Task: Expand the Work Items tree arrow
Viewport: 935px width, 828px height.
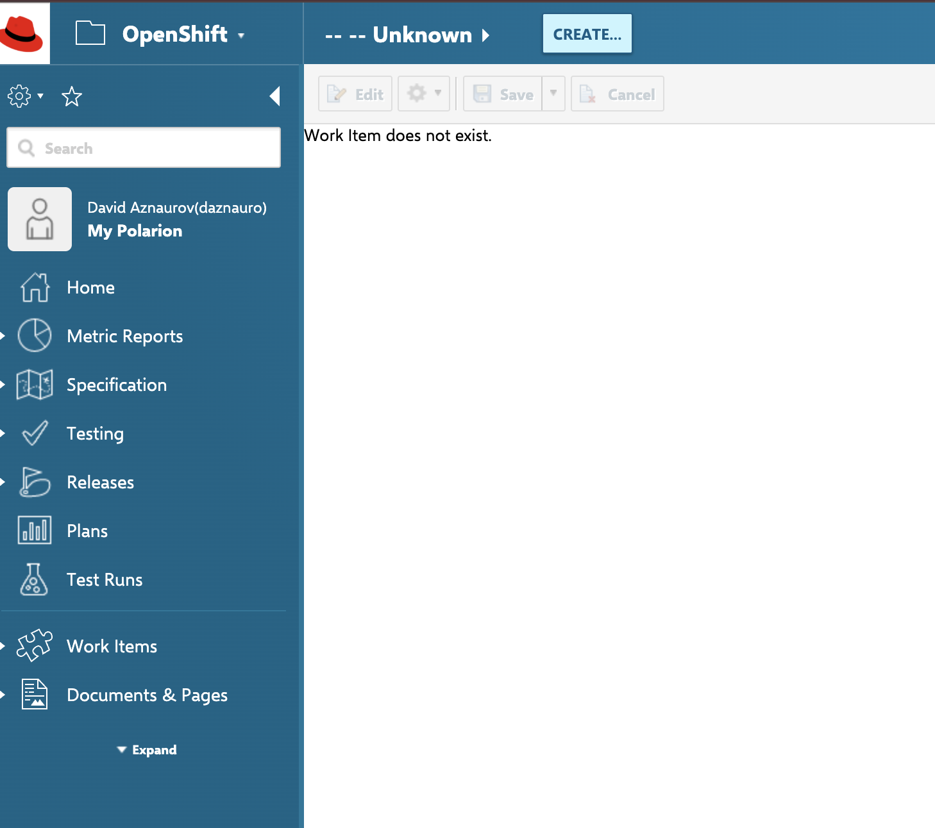Action: click(x=3, y=646)
